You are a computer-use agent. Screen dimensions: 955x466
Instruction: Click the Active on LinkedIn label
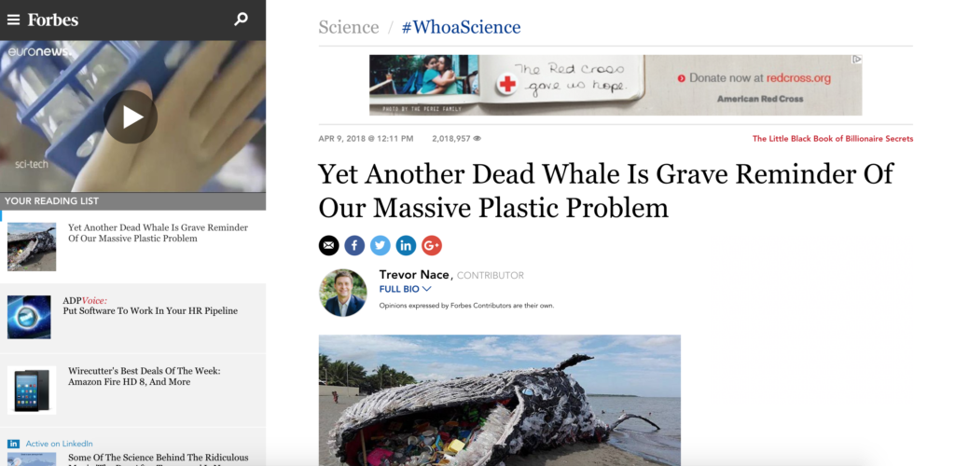click(x=59, y=444)
